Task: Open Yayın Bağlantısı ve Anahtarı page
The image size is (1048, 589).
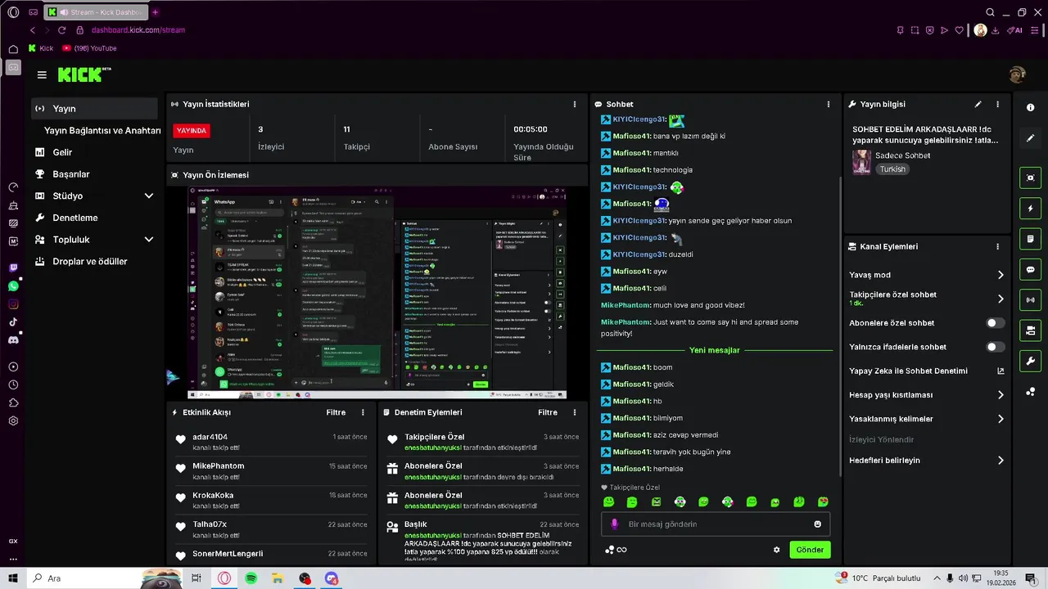Action: coord(102,130)
